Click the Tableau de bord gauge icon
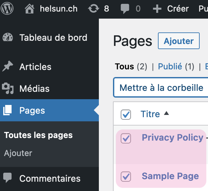208x191 pixels. 8,38
